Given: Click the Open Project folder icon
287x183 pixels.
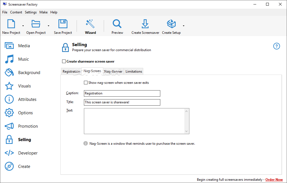Looking at the screenshot, I should (36, 24).
